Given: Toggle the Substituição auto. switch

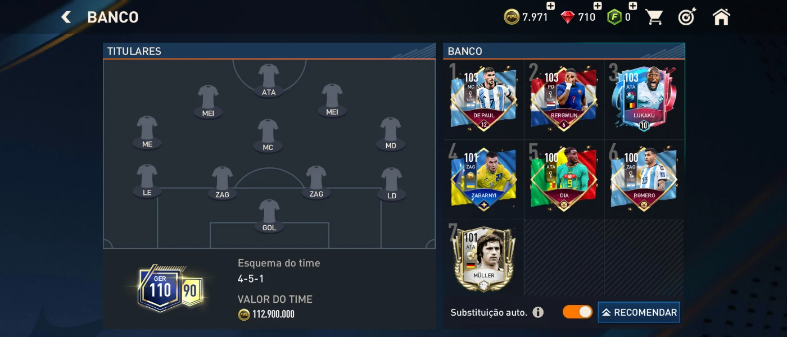Looking at the screenshot, I should (x=577, y=312).
